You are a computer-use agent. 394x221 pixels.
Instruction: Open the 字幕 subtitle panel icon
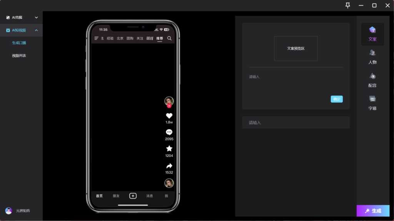pos(372,99)
